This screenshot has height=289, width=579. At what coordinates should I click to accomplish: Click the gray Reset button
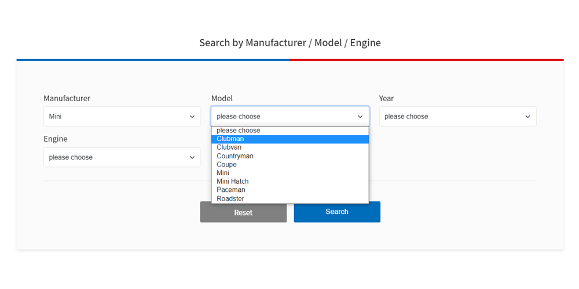[243, 212]
